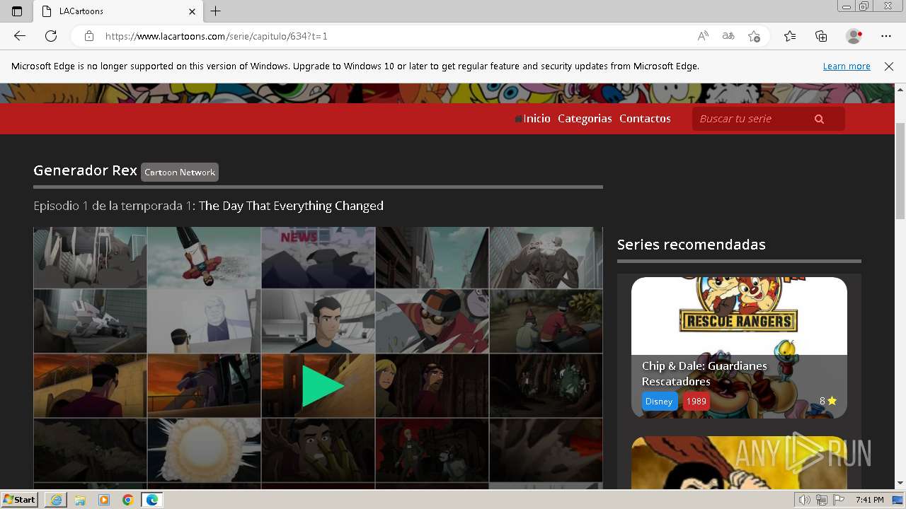Screen dimensions: 906x509
Task: Refresh the current page
Action: click(x=51, y=36)
